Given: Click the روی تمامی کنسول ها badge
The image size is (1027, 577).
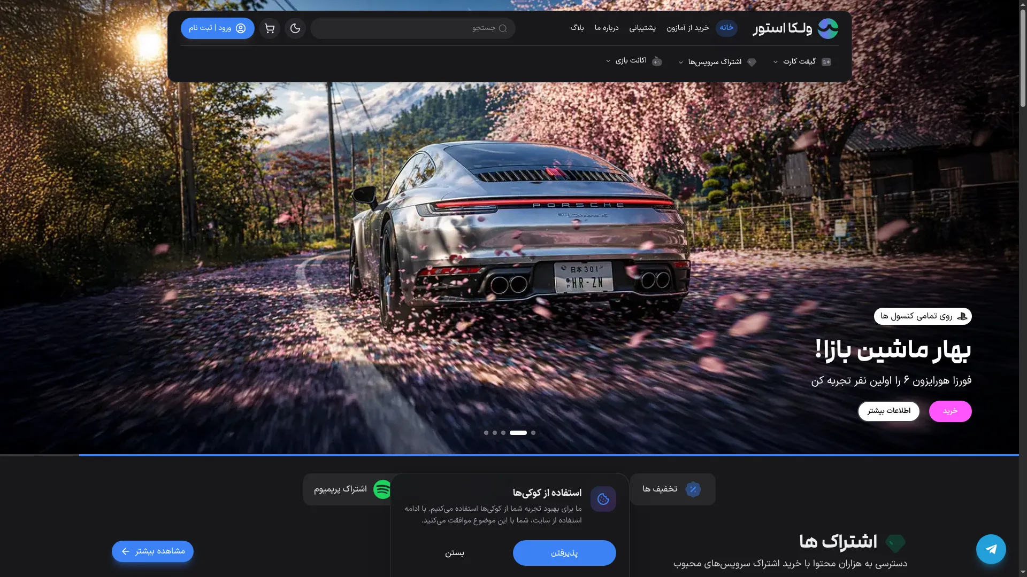Looking at the screenshot, I should (923, 316).
